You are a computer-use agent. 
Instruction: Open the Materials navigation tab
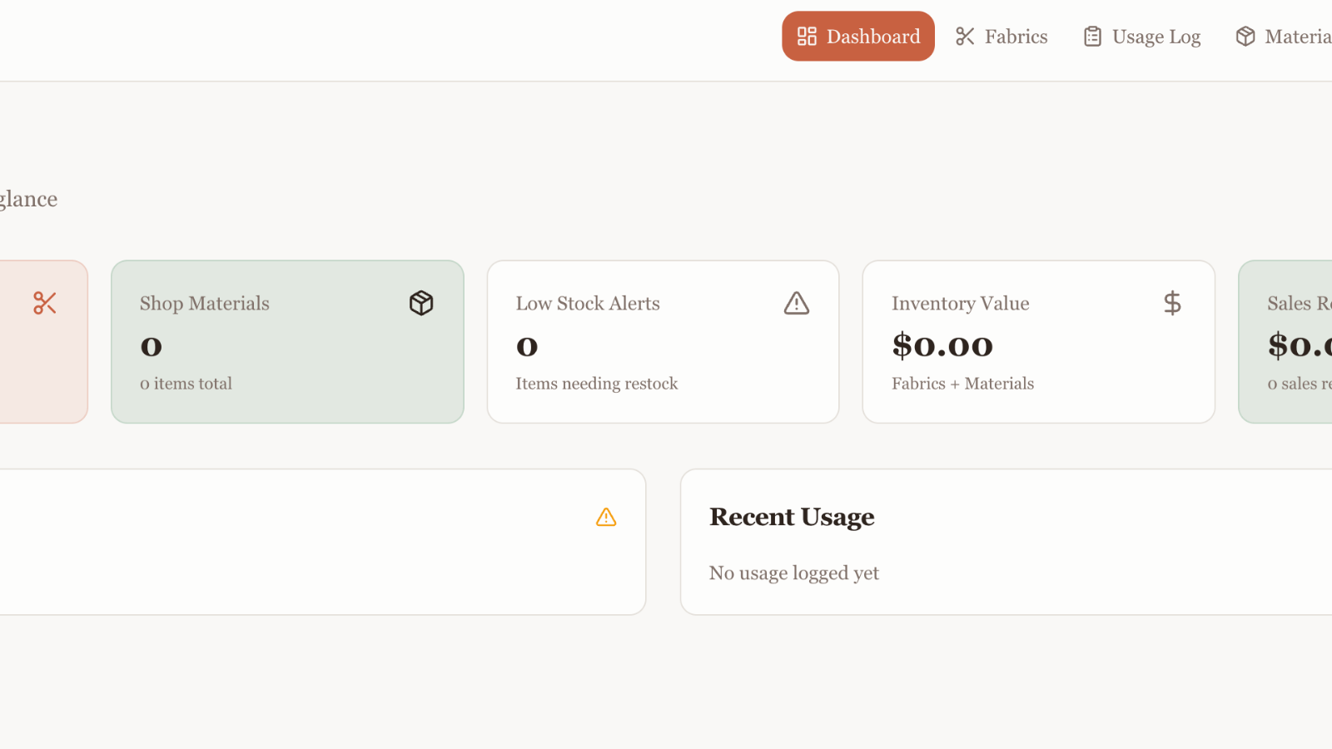tap(1282, 37)
